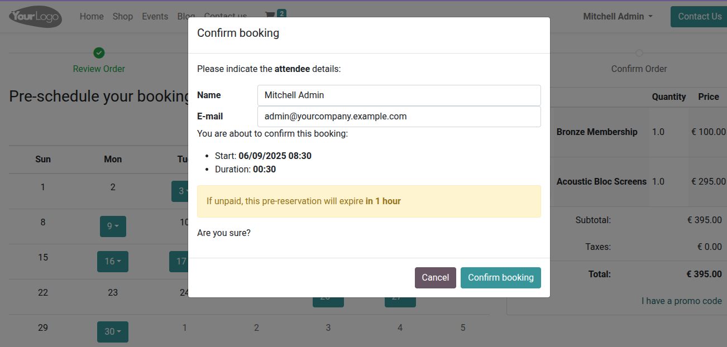Focus the E-mail input field
The image size is (727, 347).
point(399,117)
